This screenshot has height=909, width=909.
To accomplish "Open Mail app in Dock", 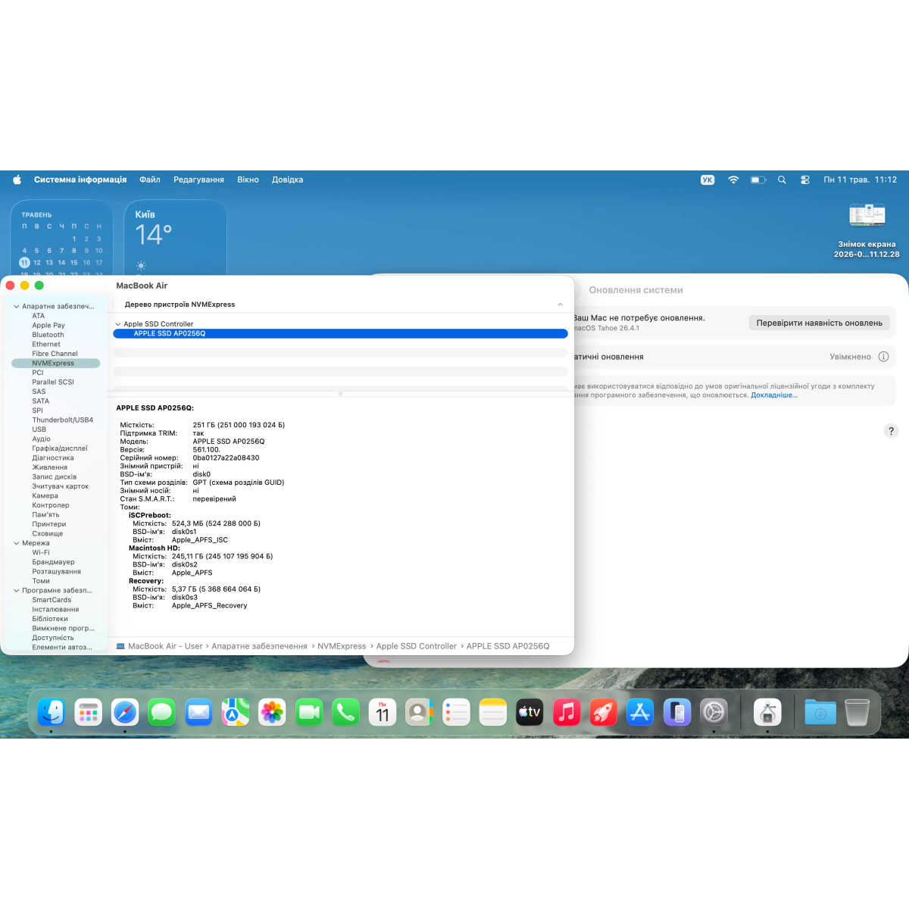I will (x=198, y=712).
